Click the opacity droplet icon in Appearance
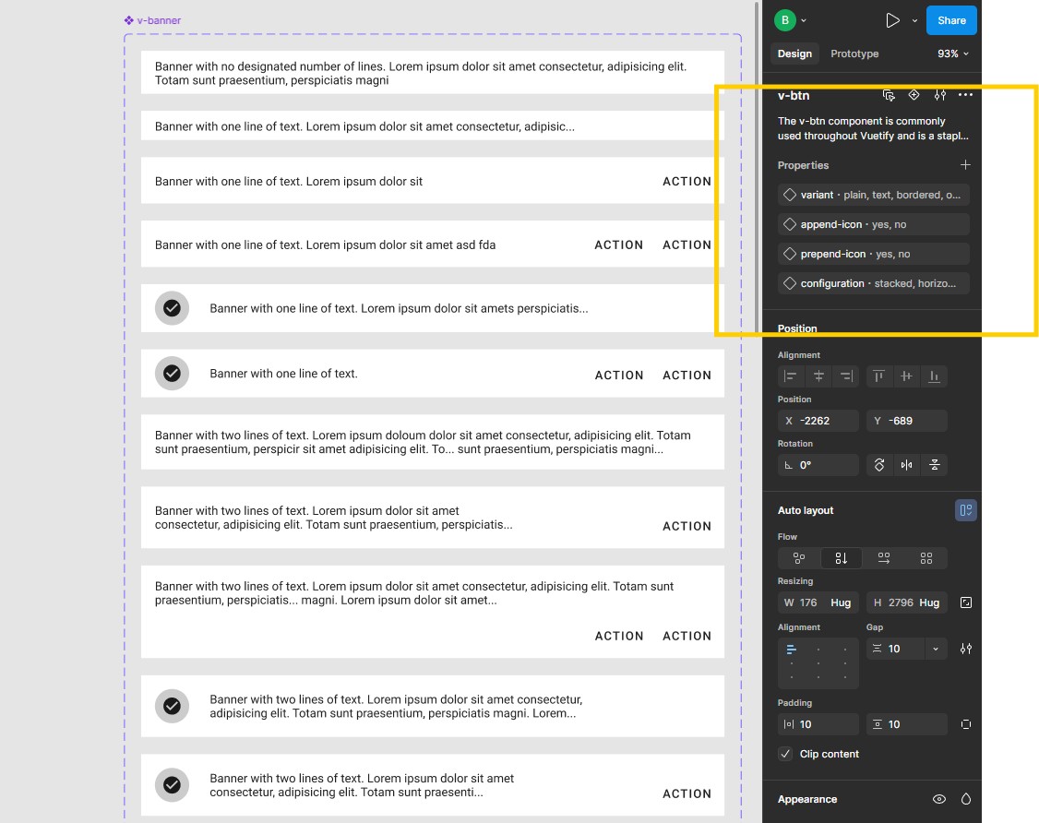 point(966,799)
